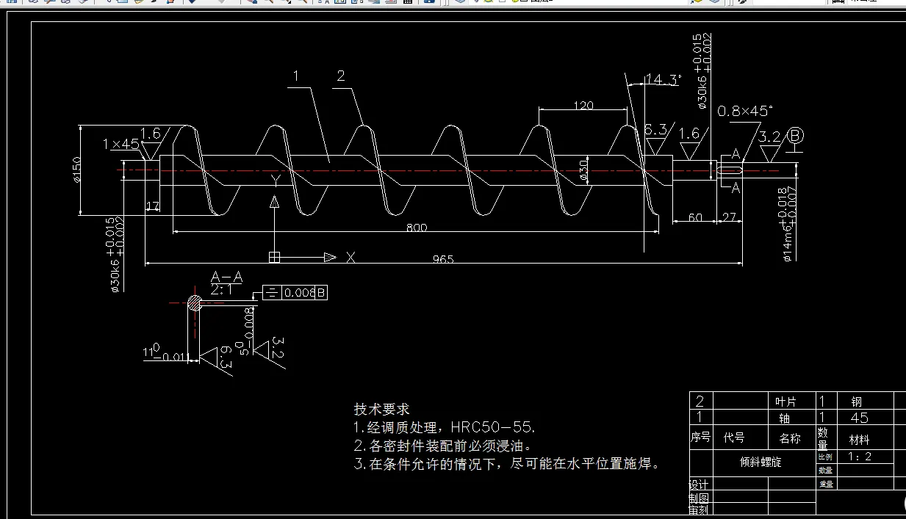Select the 水平位置施焊 requirement line

tap(507, 464)
